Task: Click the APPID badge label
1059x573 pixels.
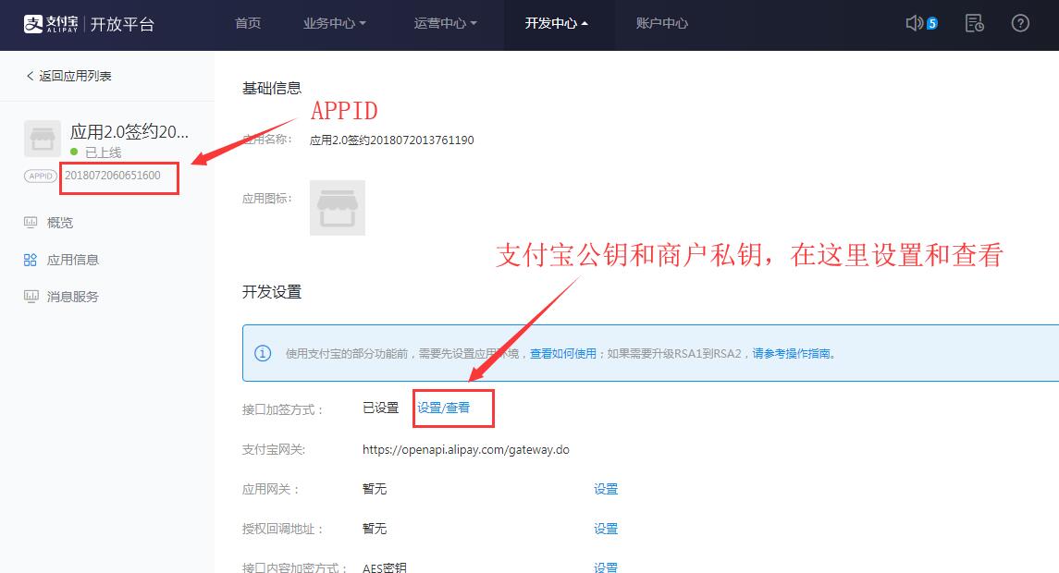Action: (41, 177)
